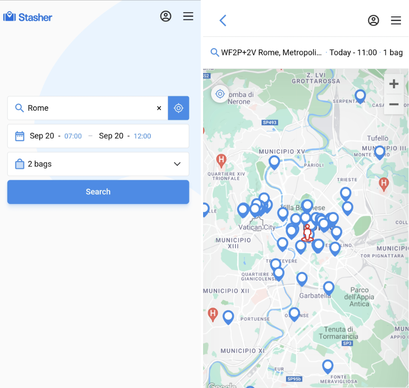Zoom in on the map
The width and height of the screenshot is (409, 388).
click(394, 84)
